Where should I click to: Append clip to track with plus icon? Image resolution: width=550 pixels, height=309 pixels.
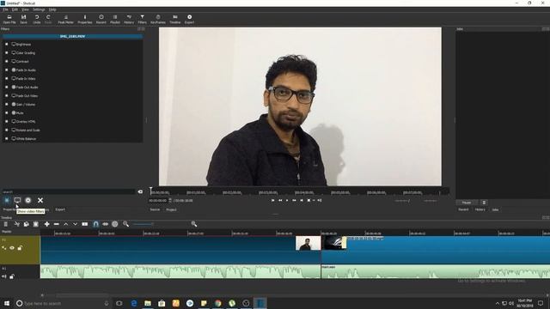(46, 224)
